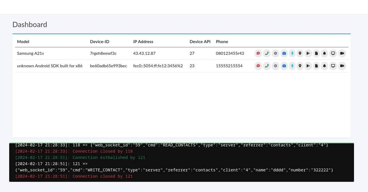Open location pin icon for Samsung A21s
The height and width of the screenshot is (192, 368).
(300, 53)
